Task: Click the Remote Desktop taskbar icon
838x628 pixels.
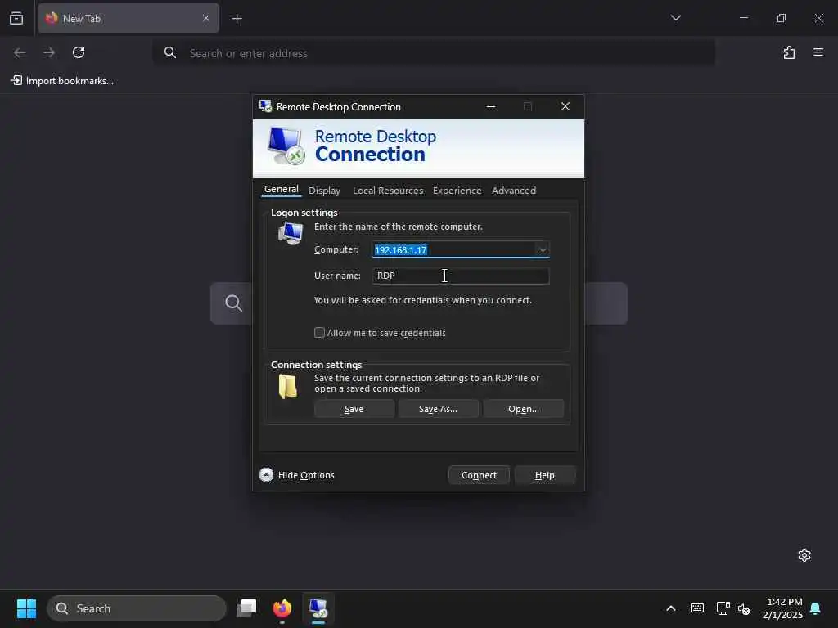Action: (318, 608)
